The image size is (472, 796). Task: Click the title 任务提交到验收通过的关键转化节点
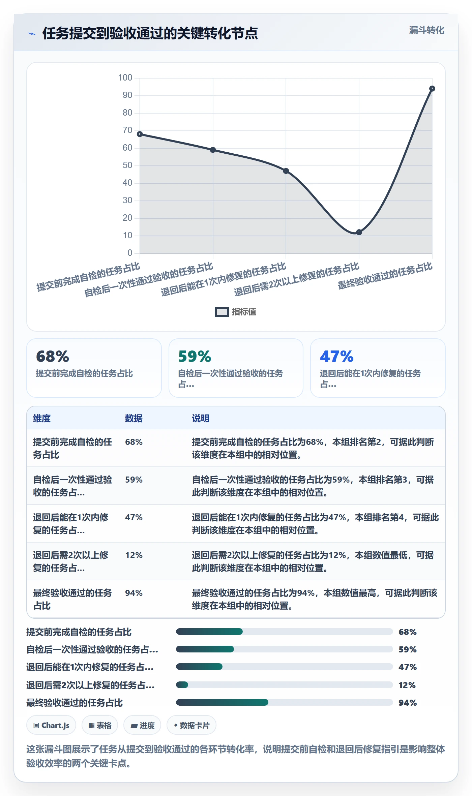point(150,33)
